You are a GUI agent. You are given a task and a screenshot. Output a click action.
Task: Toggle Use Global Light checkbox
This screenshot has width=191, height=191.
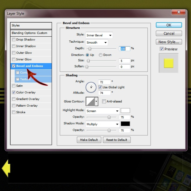click(x=100, y=87)
